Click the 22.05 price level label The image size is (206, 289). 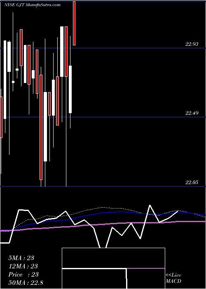coord(192,182)
